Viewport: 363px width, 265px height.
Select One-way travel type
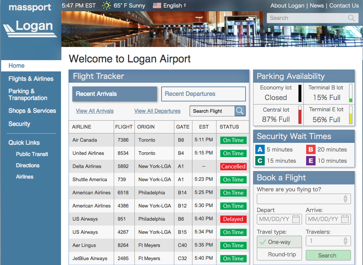279,242
